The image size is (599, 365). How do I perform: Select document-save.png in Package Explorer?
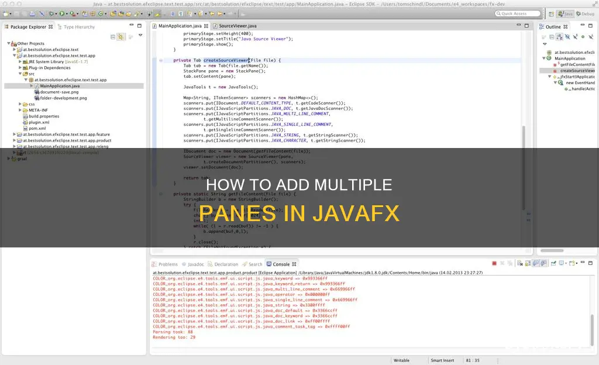[56, 92]
